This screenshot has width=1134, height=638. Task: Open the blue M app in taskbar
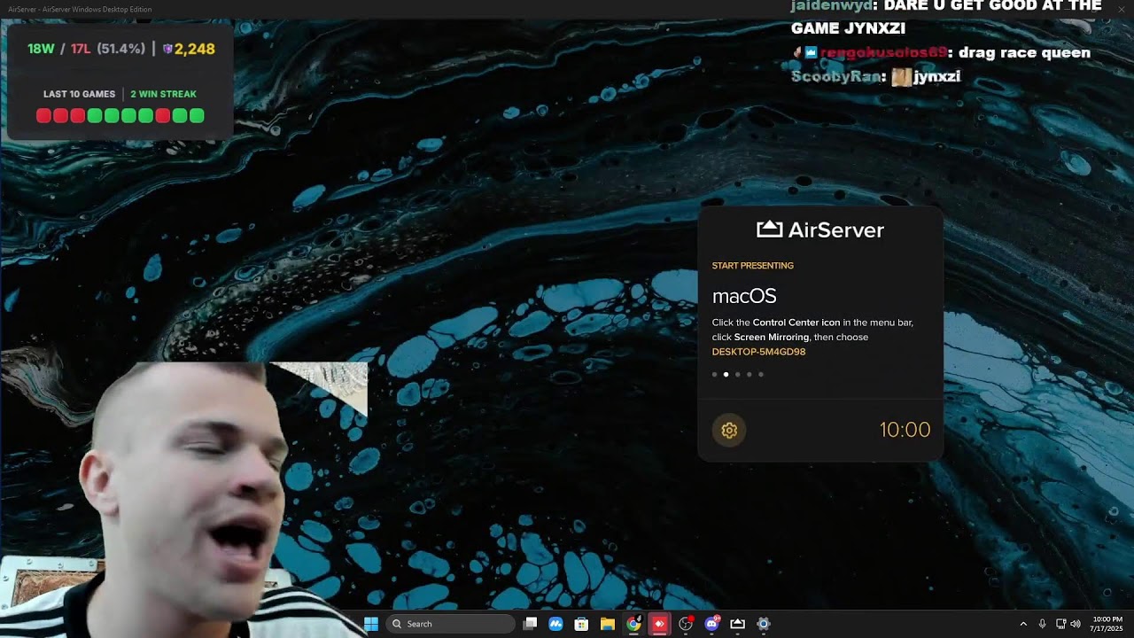click(x=555, y=624)
